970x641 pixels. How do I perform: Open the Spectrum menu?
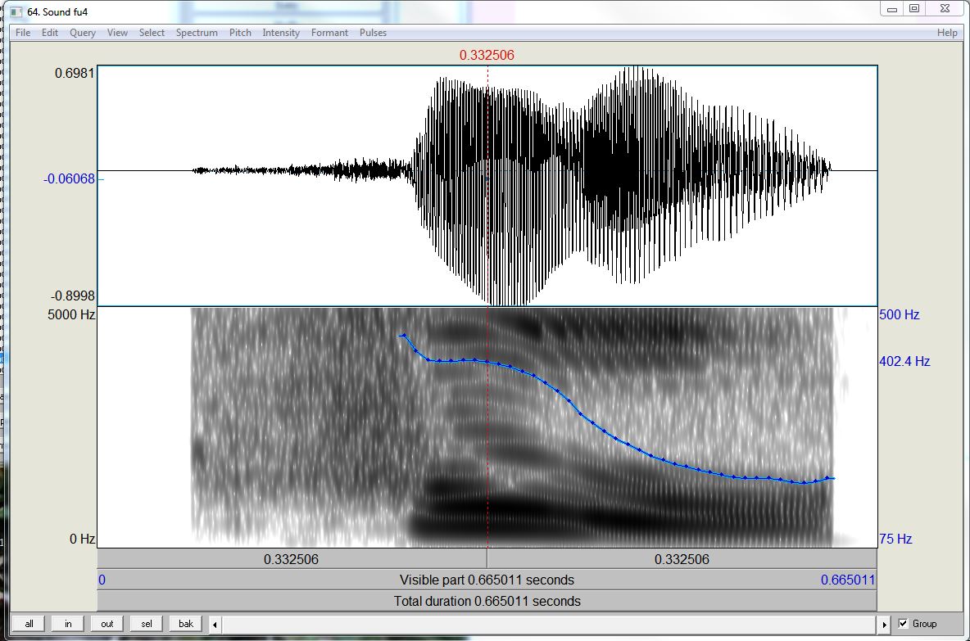pos(197,33)
